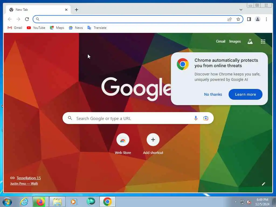Open a new tab with the plus button

(76, 10)
